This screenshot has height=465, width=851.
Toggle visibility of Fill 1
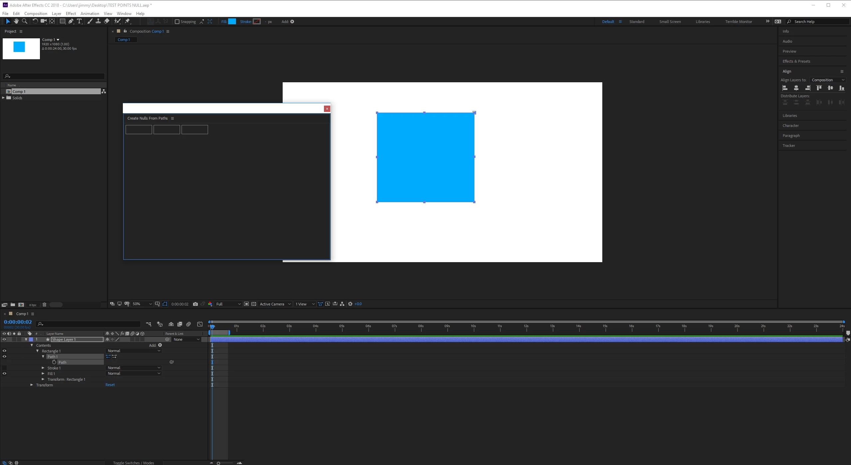pos(4,374)
